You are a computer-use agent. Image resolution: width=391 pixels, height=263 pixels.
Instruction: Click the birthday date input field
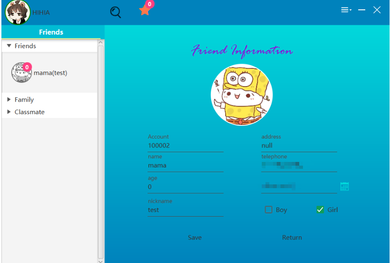[x=299, y=187]
